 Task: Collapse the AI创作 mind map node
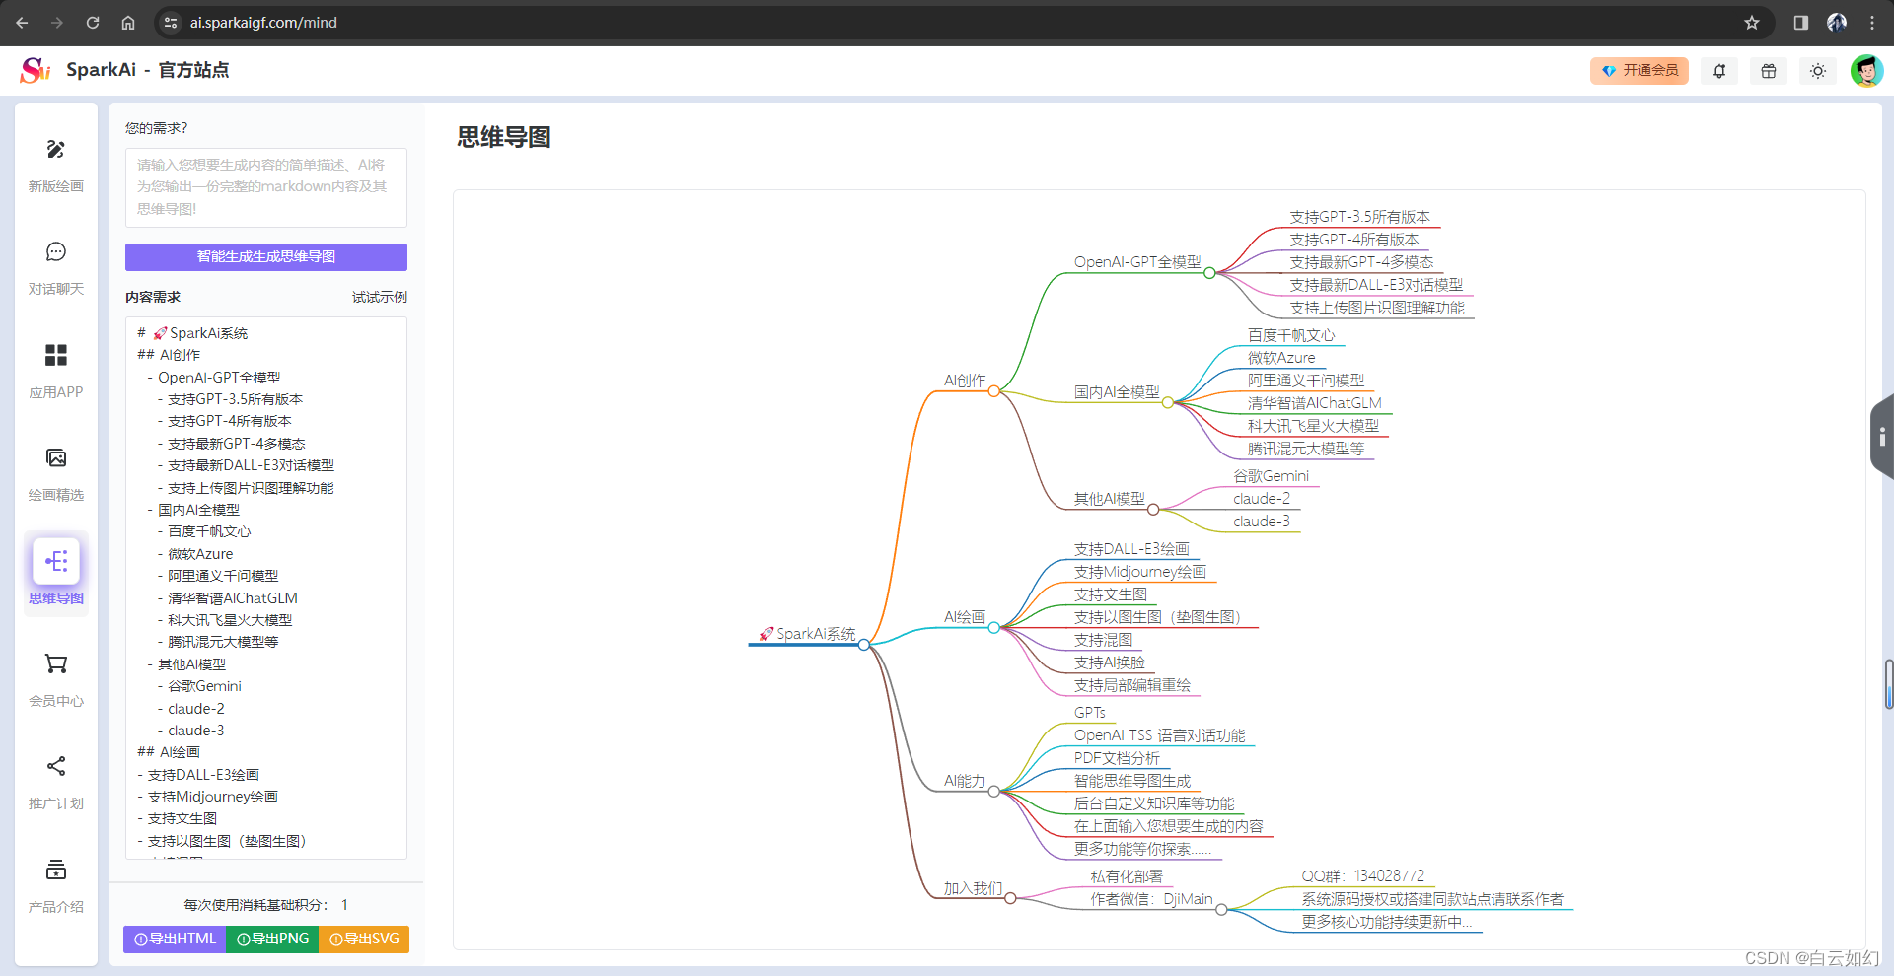994,391
